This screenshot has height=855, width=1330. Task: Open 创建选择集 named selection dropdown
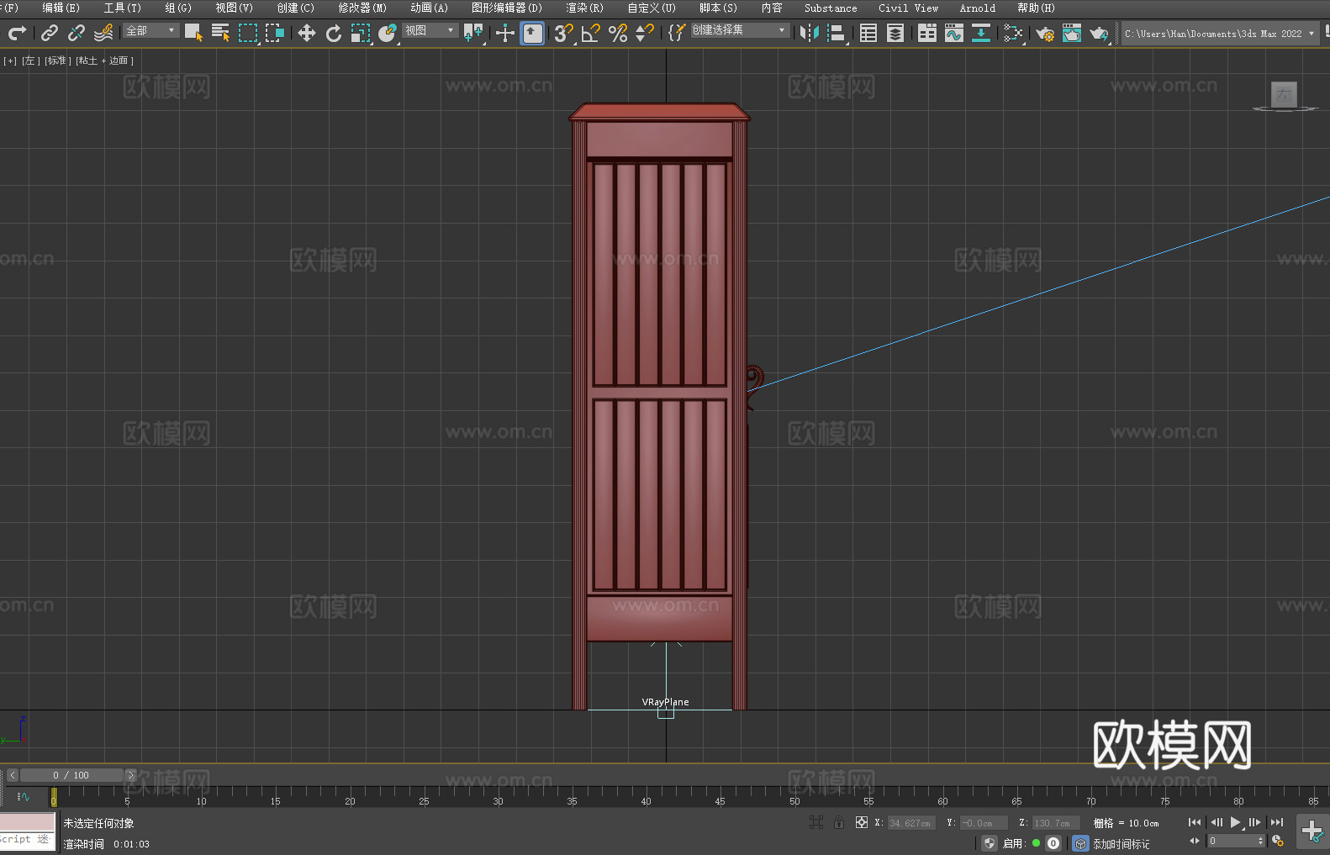(x=740, y=30)
